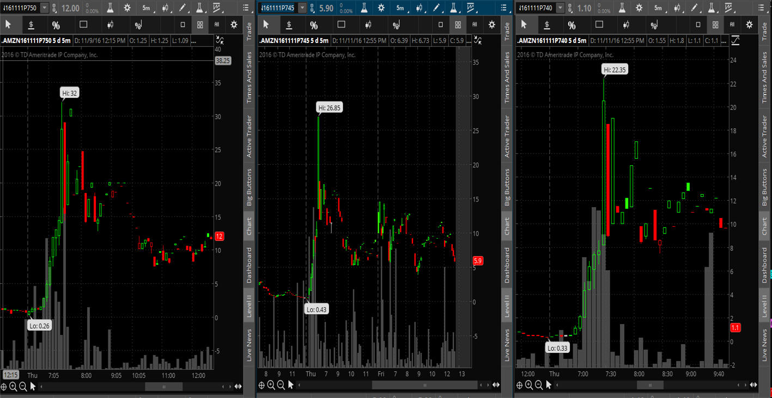
Task: Open the Live News side tab of P740 chart
Action: point(764,345)
